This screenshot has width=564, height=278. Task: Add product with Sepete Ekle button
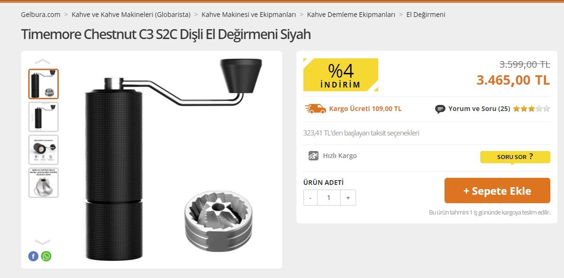click(497, 191)
